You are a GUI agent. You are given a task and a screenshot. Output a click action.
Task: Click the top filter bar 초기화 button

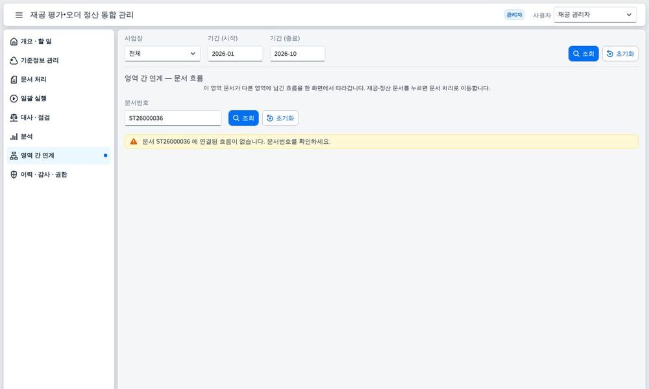(x=620, y=54)
